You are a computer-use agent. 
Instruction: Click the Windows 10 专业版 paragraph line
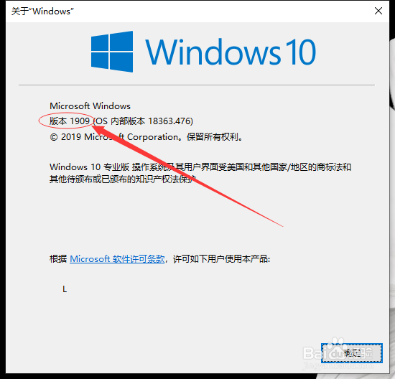200,167
